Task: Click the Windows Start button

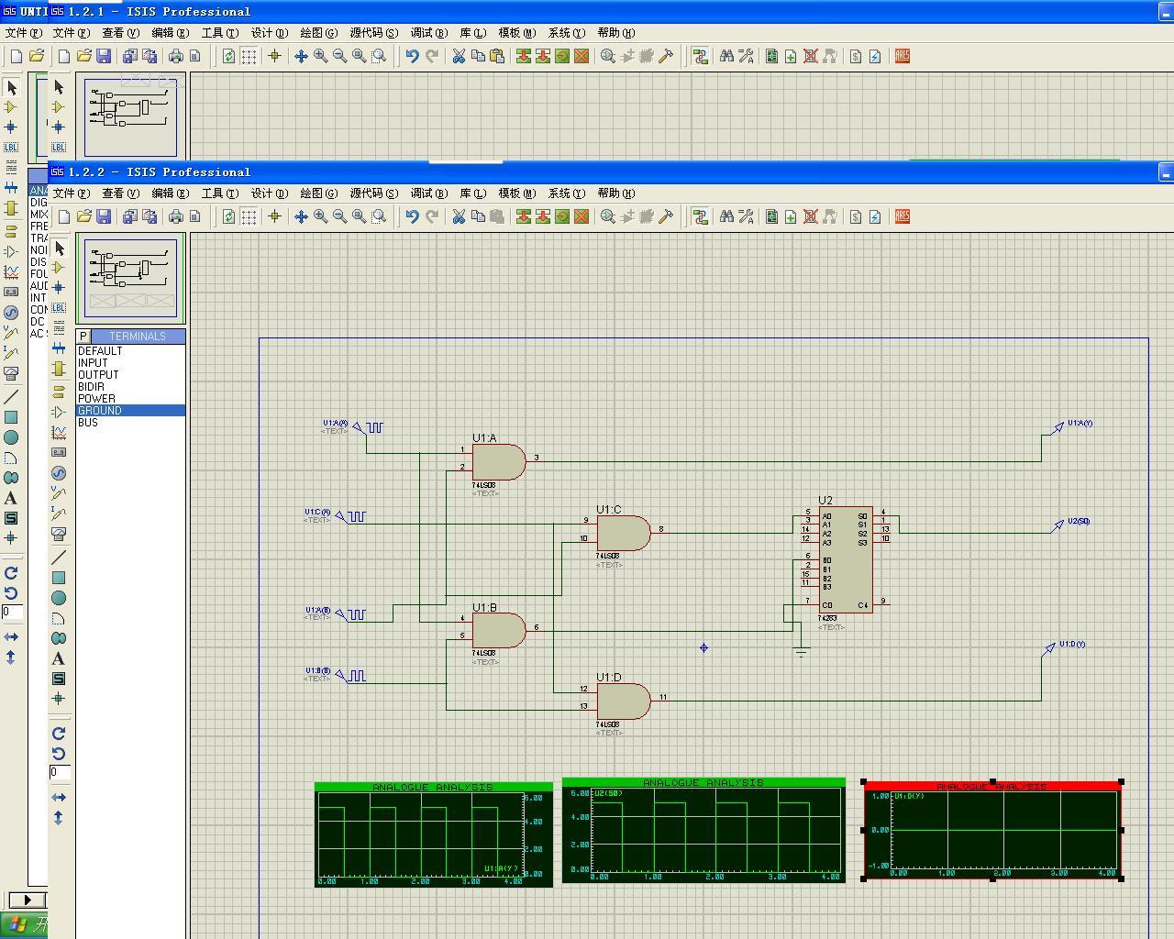Action: [24, 925]
